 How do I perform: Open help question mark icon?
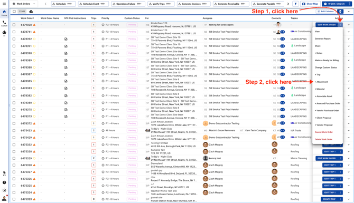[4, 182]
